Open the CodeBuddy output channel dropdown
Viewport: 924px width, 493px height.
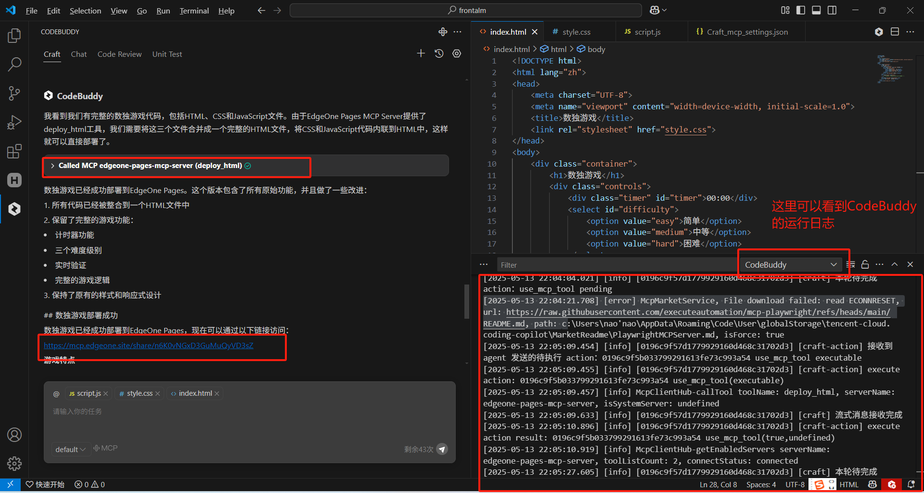[791, 265]
